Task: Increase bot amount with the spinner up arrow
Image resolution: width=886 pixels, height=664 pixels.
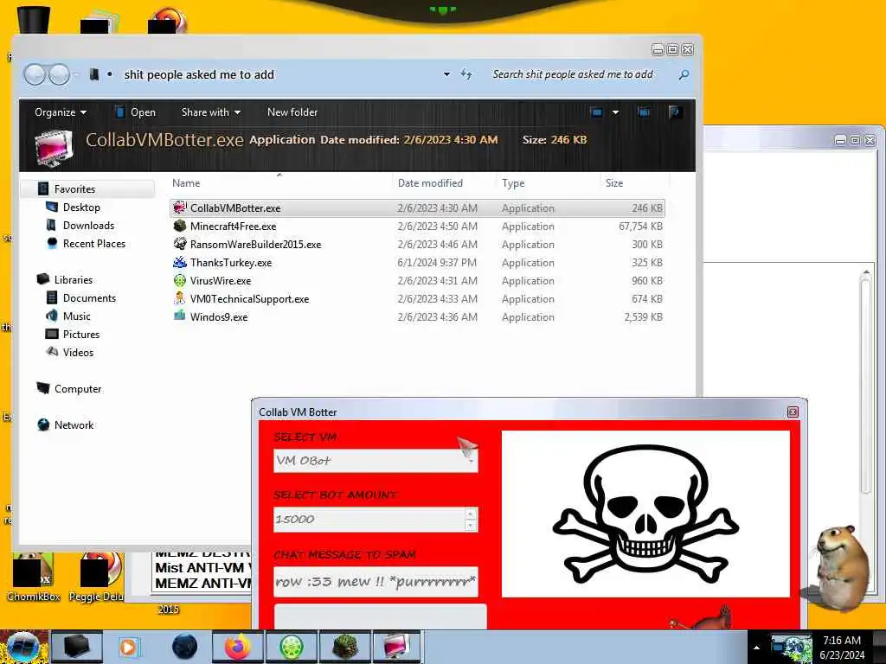Action: pos(470,514)
